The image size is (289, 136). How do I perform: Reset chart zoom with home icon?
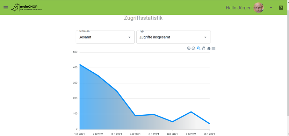(209, 48)
